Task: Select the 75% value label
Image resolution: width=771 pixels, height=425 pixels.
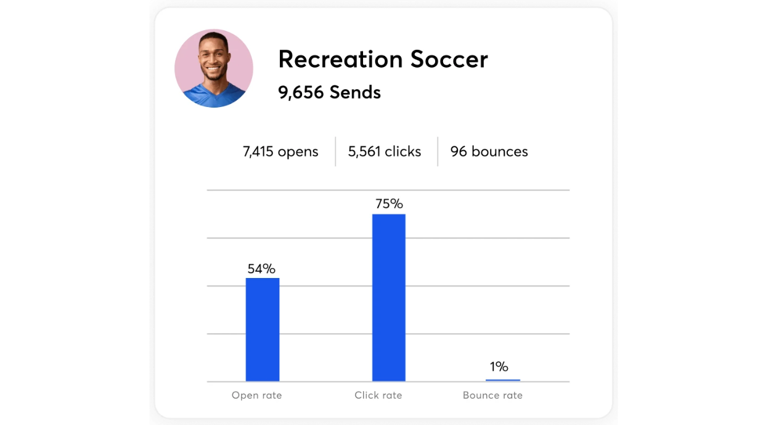Action: click(x=389, y=204)
